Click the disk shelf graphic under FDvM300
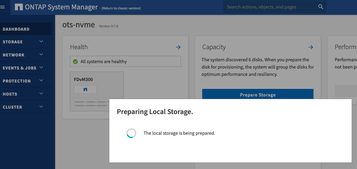Screen dimensions: 357x169 tap(91, 104)
